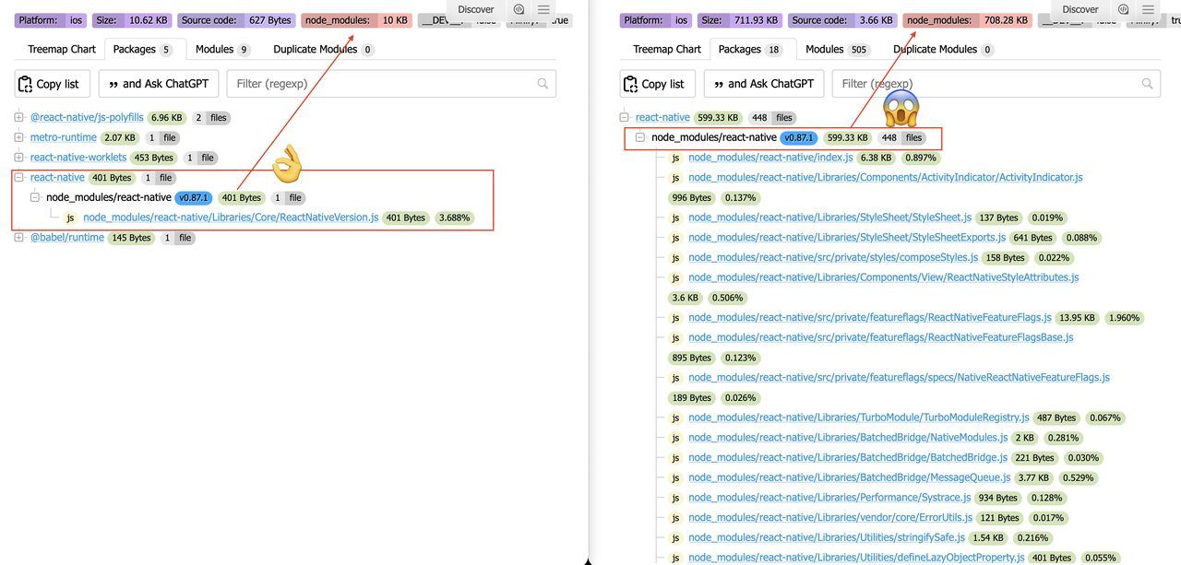Viewport: 1181px width, 565px height.
Task: Expand the @react-native/js-polyfills package
Action: (19, 118)
